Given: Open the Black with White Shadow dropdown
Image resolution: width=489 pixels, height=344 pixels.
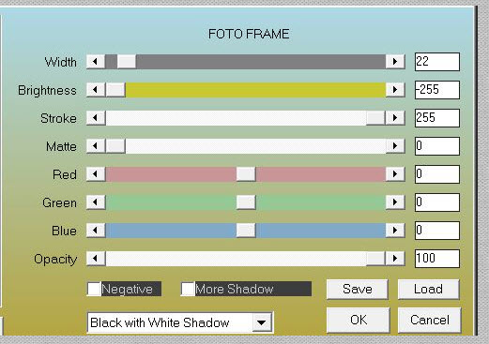Looking at the screenshot, I should 262,322.
